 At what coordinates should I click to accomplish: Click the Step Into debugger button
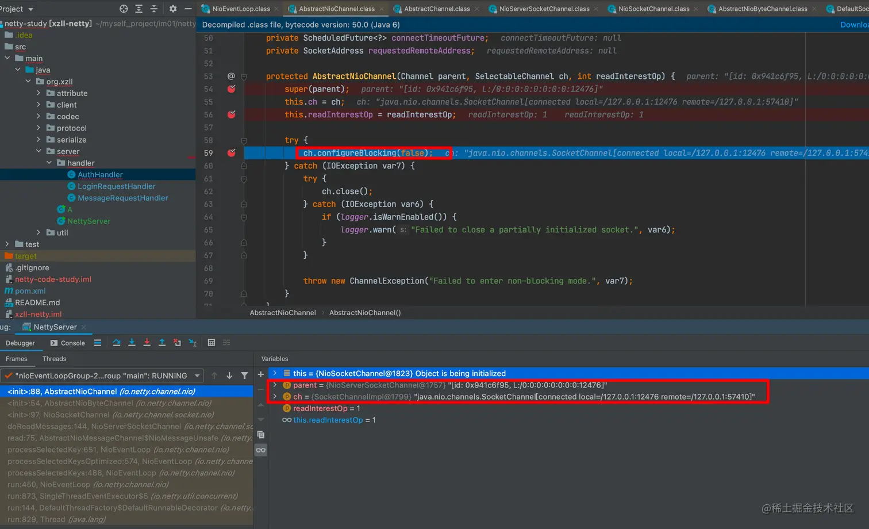tap(132, 343)
